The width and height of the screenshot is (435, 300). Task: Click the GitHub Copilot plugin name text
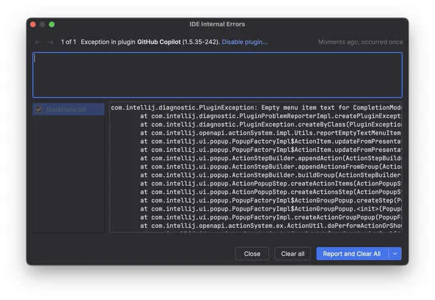point(159,42)
